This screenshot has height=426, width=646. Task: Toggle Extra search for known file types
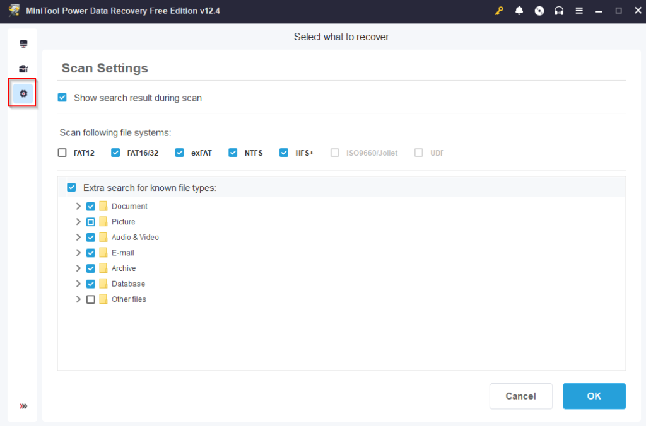pos(72,188)
